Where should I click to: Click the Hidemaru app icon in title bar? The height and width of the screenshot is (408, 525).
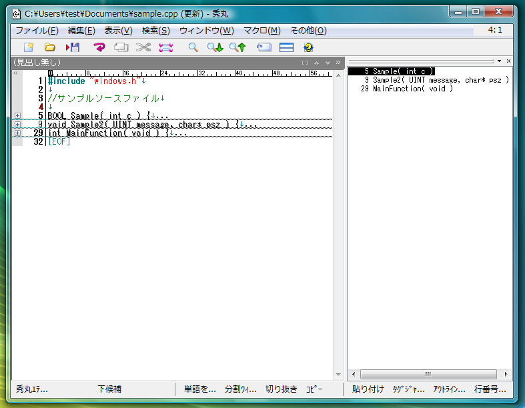(17, 14)
